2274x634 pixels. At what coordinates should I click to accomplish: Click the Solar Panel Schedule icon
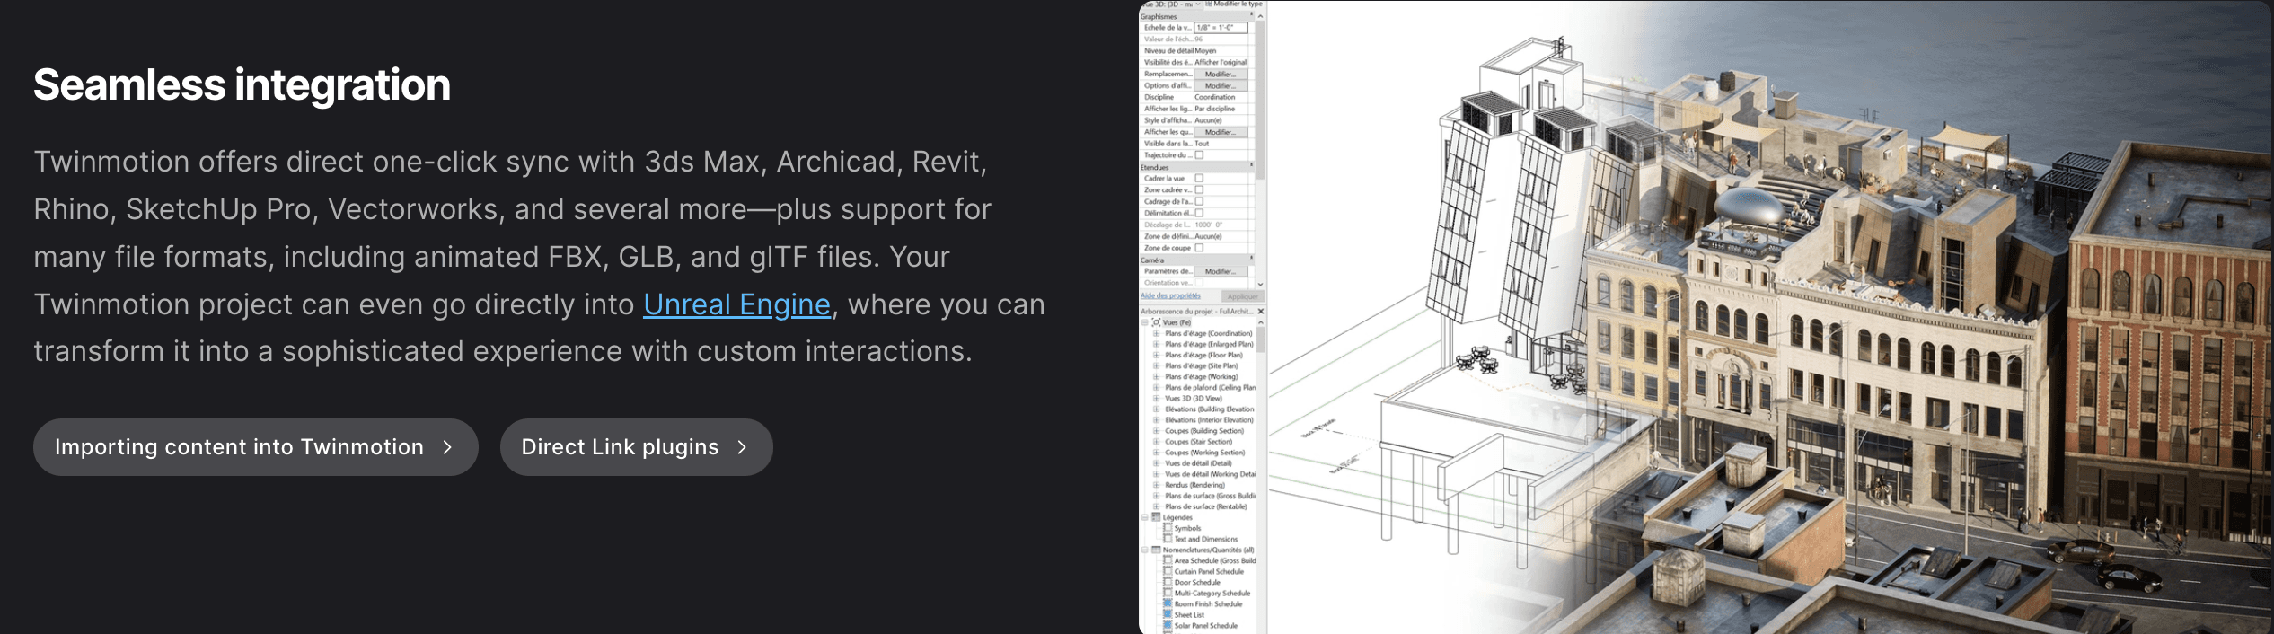coord(1168,625)
